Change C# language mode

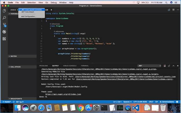[156, 102]
